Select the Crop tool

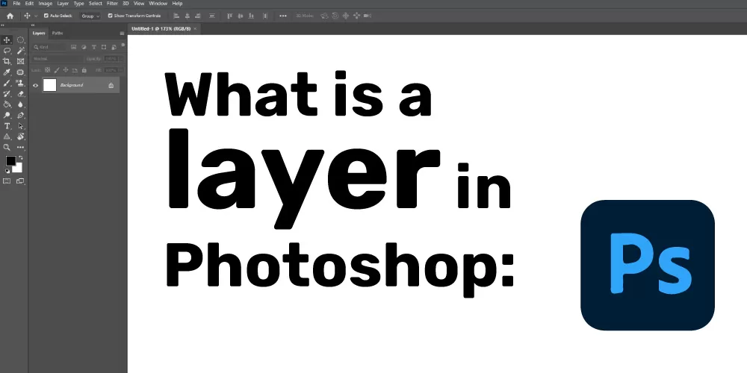coord(7,61)
